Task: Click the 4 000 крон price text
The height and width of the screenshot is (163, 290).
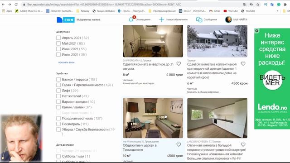Action: [x=174, y=75]
